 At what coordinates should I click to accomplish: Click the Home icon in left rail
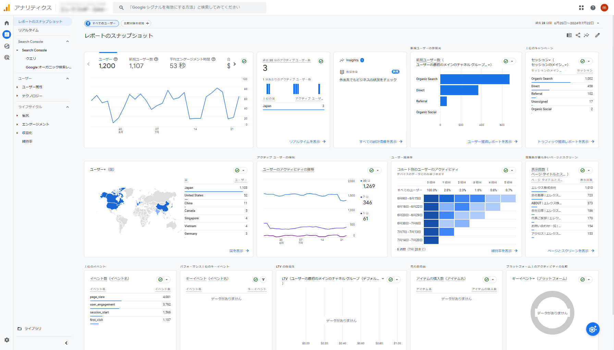7,23
